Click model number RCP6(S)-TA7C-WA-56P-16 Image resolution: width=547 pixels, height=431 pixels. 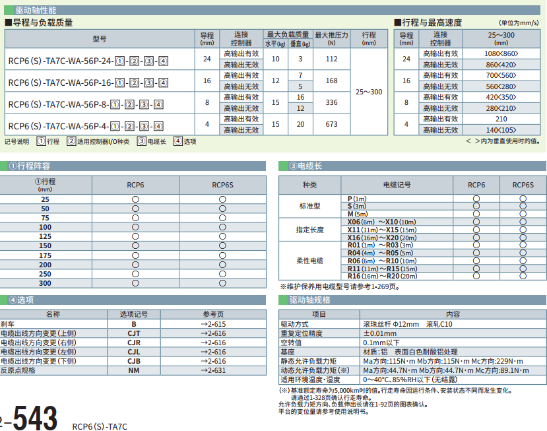tap(88, 83)
